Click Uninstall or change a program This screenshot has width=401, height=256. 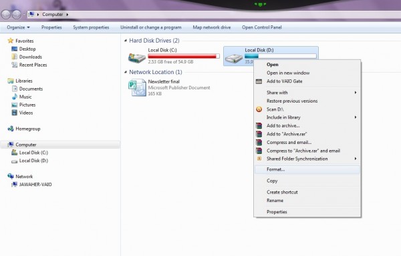pos(151,27)
